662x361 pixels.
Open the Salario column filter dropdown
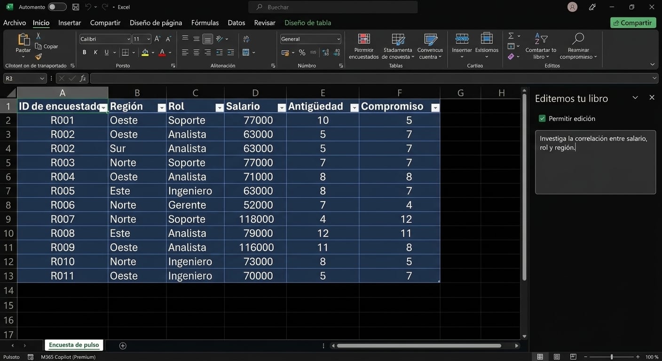click(x=282, y=108)
